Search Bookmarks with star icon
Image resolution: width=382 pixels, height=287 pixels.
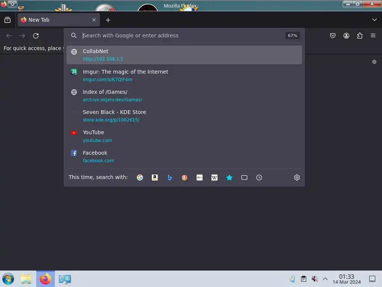point(229,178)
